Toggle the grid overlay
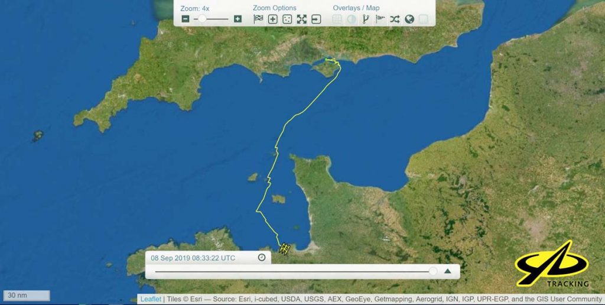Screen dimensions: 605x305 pos(337,19)
